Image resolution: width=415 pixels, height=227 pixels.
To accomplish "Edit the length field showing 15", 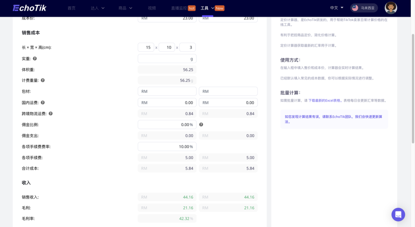I will click(146, 47).
